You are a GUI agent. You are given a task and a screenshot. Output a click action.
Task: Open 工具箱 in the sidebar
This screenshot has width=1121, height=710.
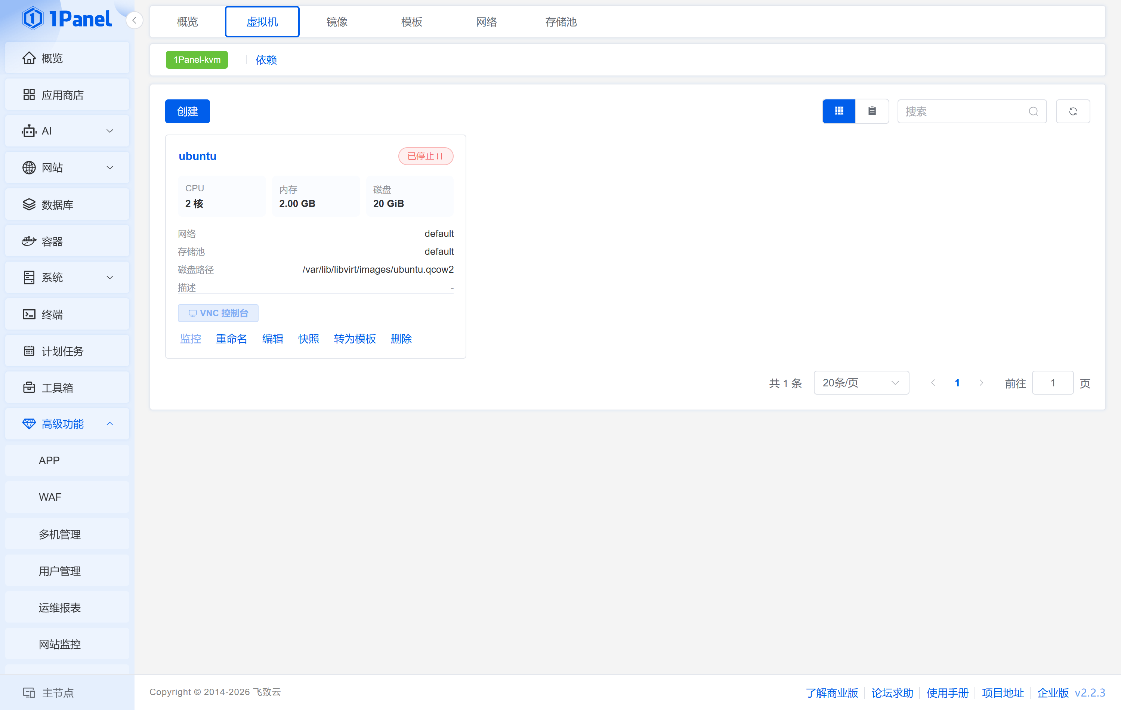point(67,388)
